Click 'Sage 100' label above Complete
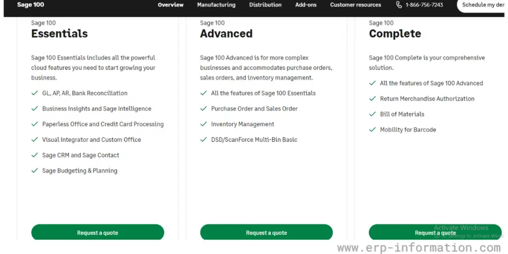This screenshot has width=508, height=254. (x=381, y=23)
